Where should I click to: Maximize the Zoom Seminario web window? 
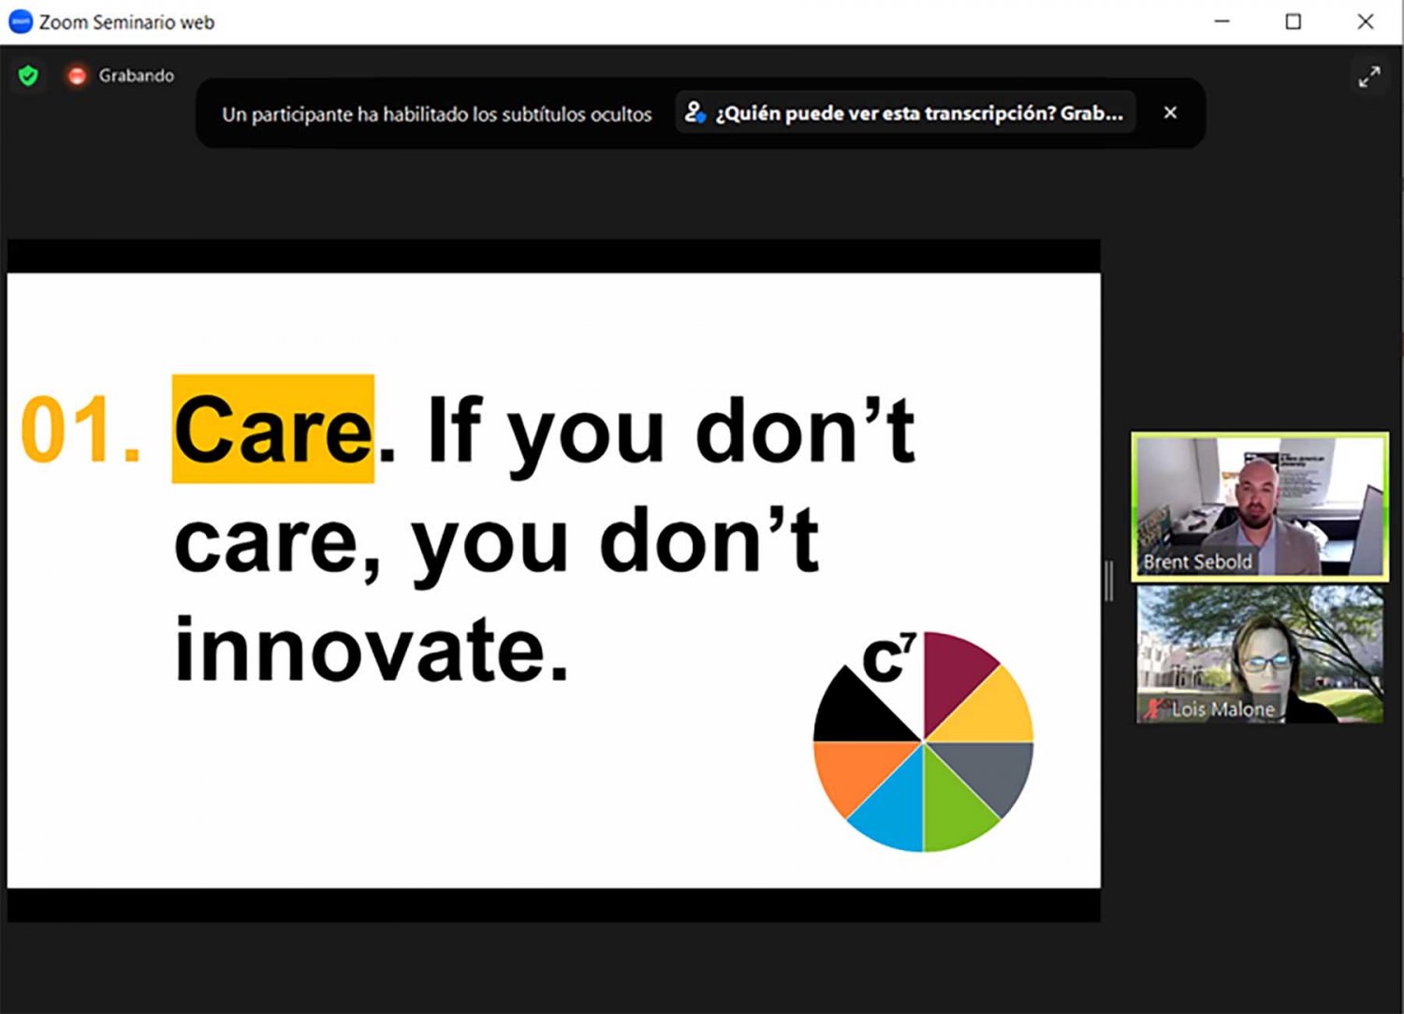point(1293,22)
